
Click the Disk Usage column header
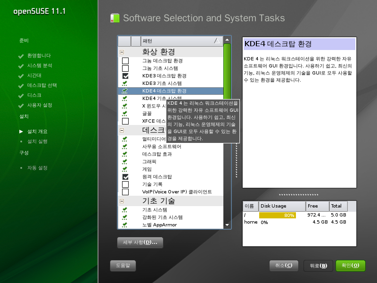tap(282, 206)
